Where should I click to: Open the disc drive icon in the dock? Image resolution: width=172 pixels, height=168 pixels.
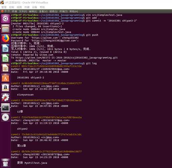tap(5, 117)
